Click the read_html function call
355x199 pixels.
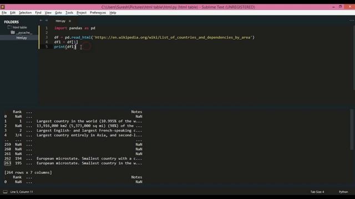(x=81, y=38)
